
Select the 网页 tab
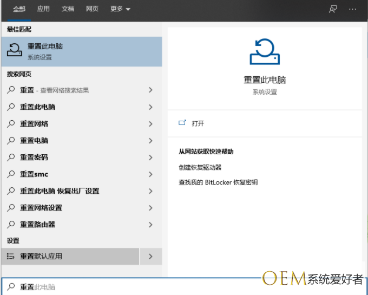click(92, 9)
